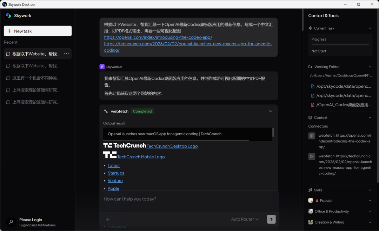Collapse the webfetch result chevron
This screenshot has width=379, height=231.
tap(270, 111)
